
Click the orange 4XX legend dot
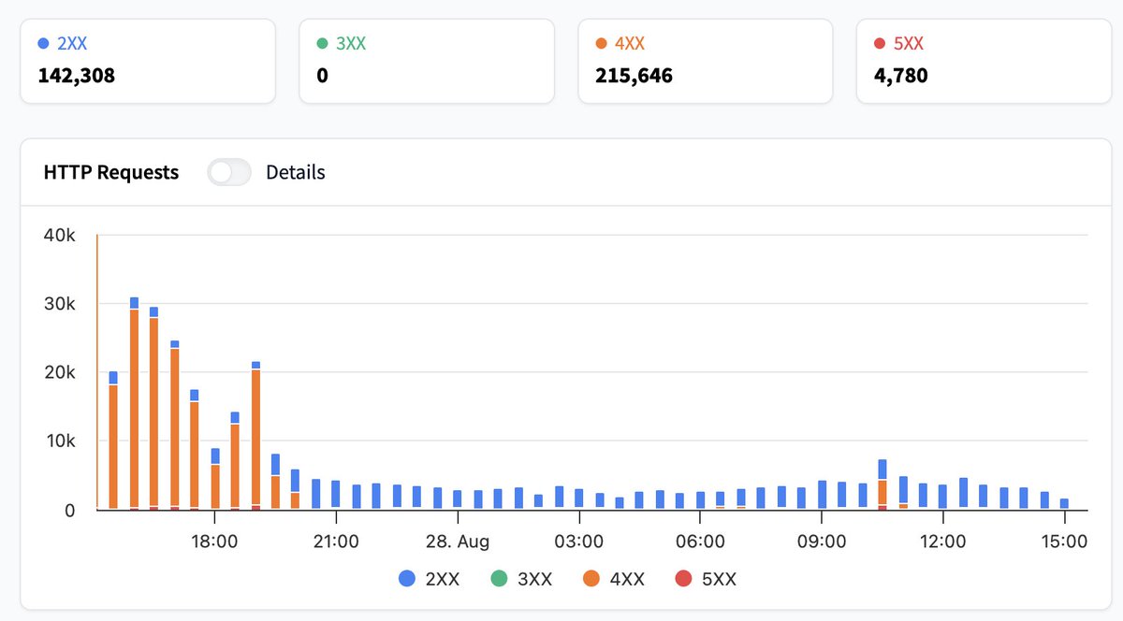[x=591, y=579]
